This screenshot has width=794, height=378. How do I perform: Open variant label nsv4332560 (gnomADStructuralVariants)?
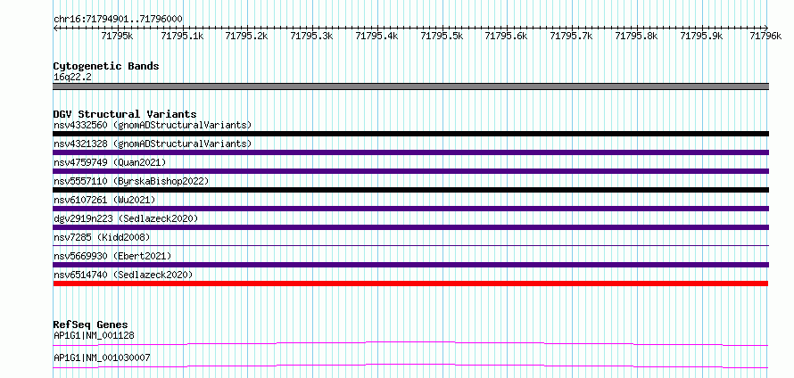coord(153,125)
